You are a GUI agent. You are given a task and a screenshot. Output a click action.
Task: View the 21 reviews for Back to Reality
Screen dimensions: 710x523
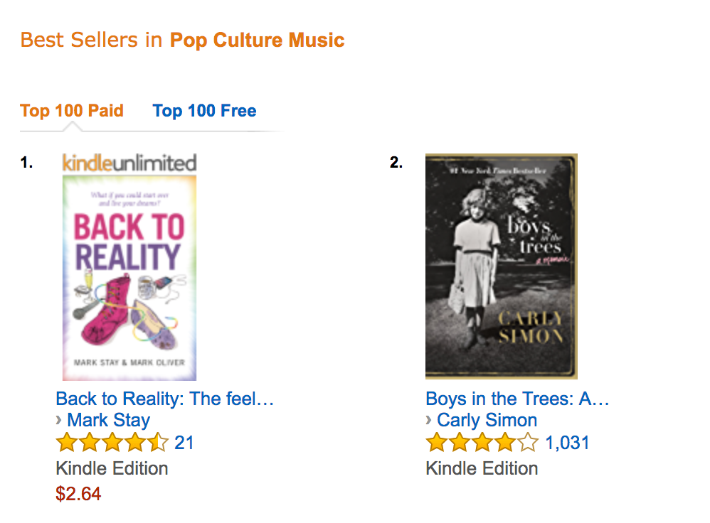pyautogui.click(x=184, y=443)
